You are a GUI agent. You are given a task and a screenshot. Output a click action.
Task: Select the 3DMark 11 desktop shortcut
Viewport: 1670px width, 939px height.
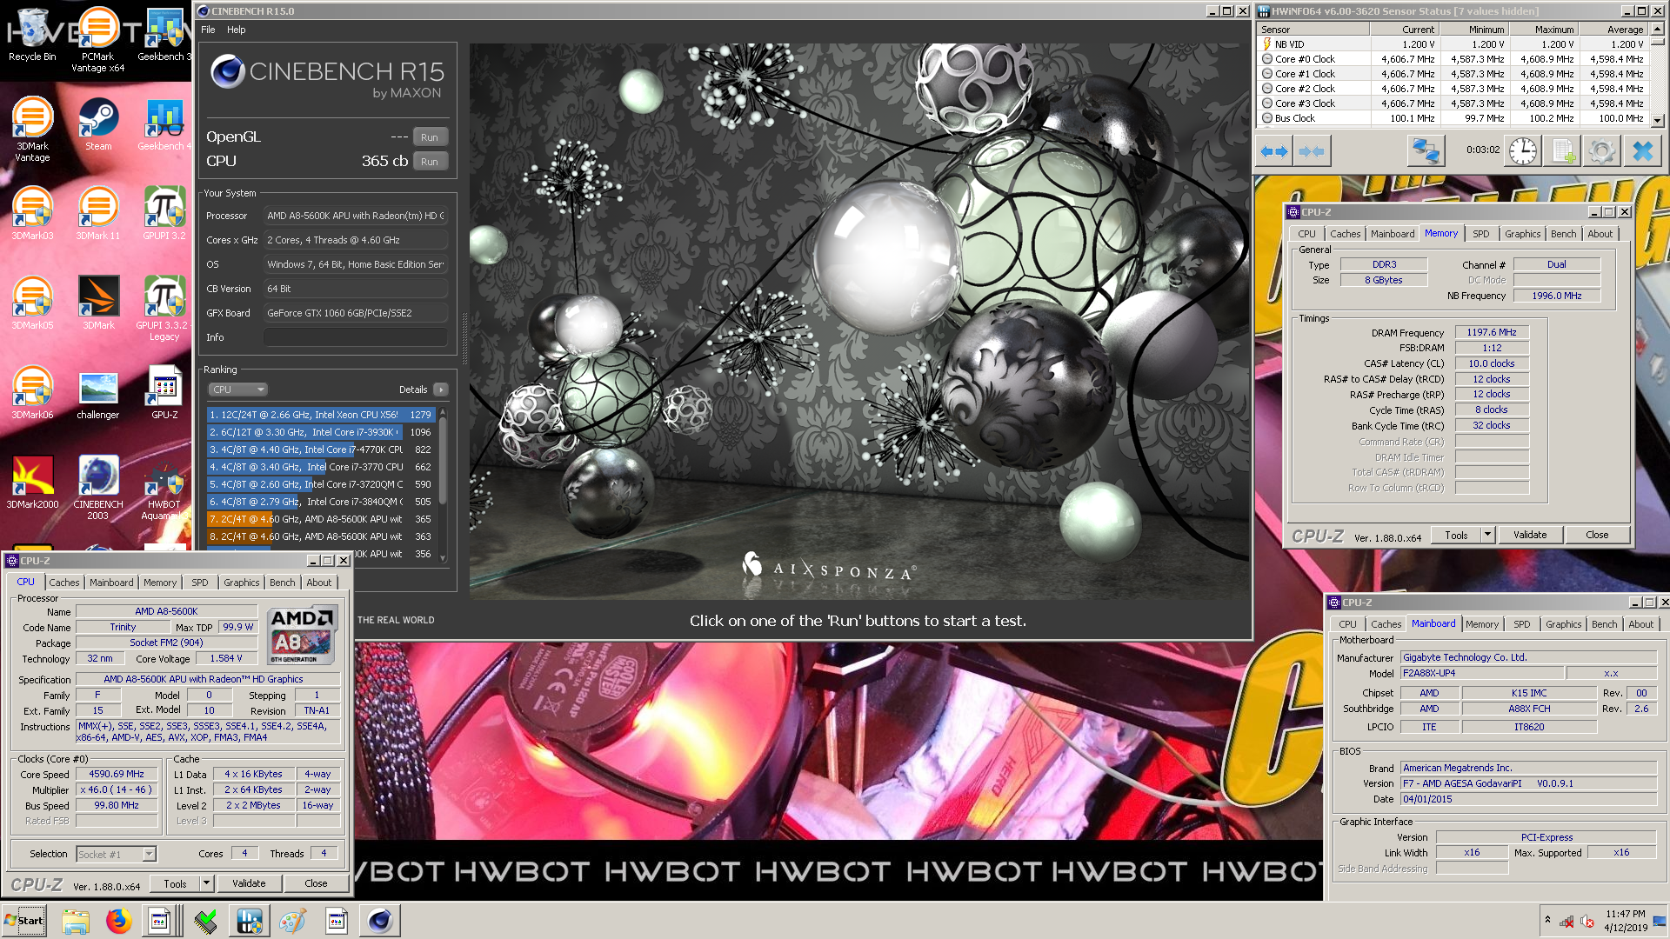pos(98,213)
